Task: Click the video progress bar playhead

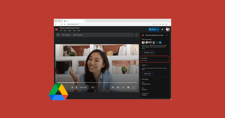Action: point(77,83)
